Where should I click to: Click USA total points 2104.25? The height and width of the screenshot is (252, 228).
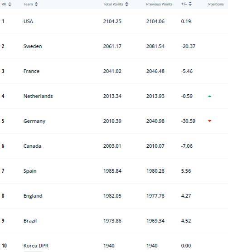(112, 21)
